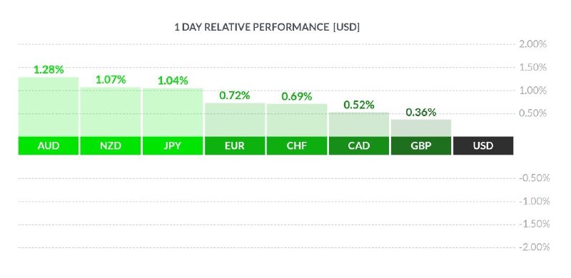Select the AUD currency label

[49, 146]
